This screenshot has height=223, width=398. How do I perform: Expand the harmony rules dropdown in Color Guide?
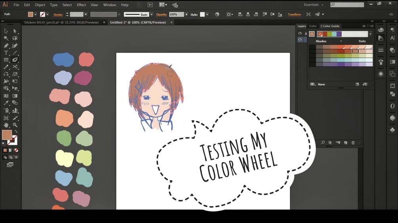click(x=370, y=34)
